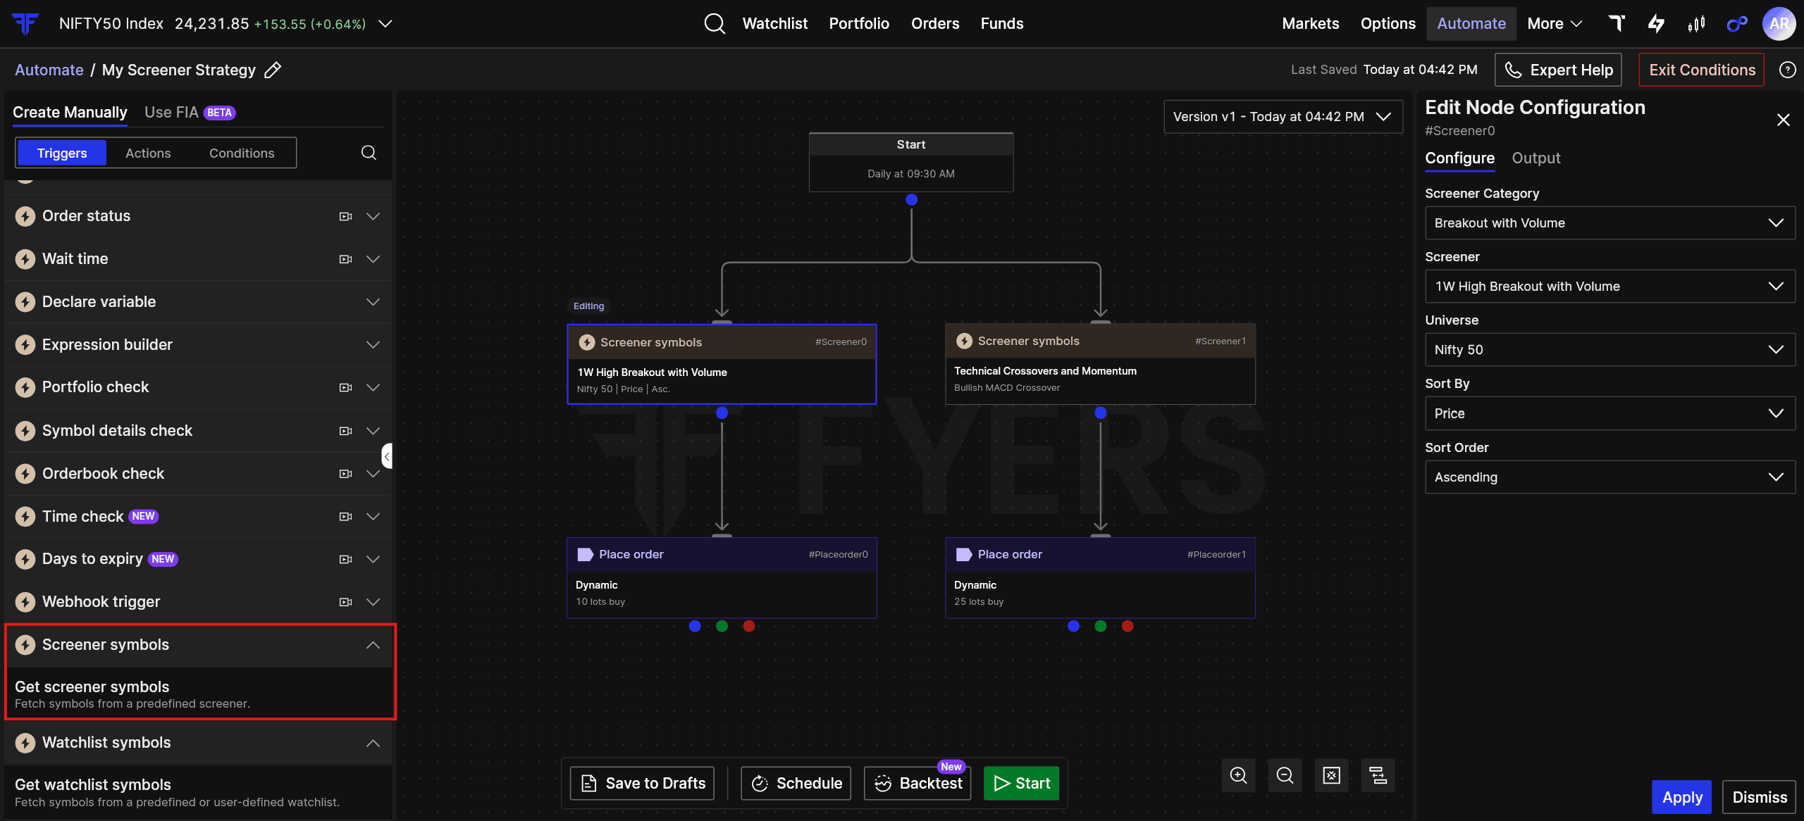
Task: Open Orders in top navigation
Action: point(935,24)
